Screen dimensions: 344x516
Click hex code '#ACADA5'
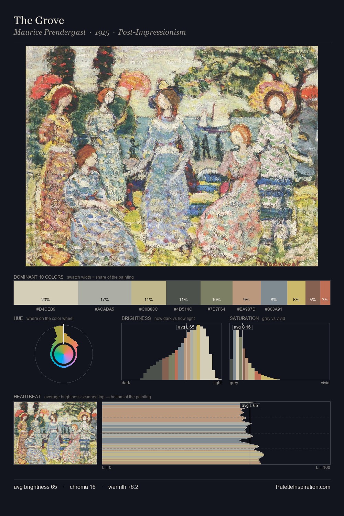(x=105, y=309)
